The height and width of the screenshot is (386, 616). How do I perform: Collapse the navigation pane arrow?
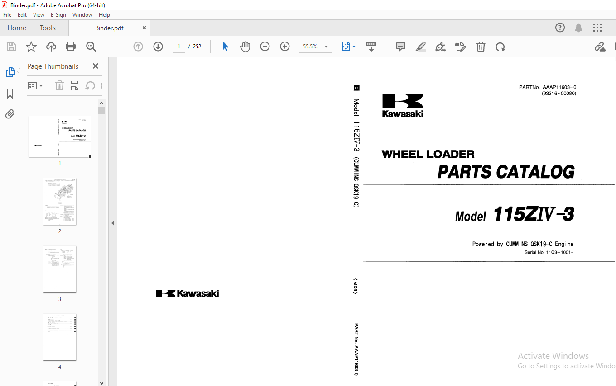(x=113, y=223)
